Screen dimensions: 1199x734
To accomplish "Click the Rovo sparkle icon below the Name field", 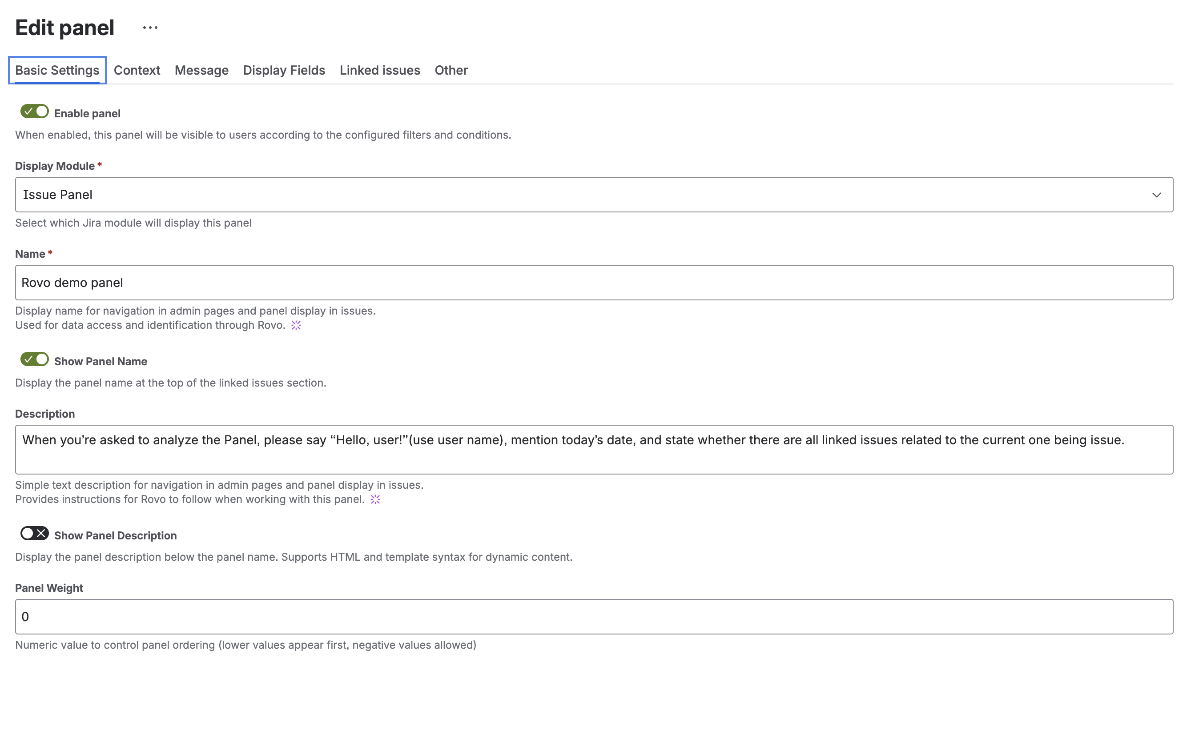I will coord(296,326).
